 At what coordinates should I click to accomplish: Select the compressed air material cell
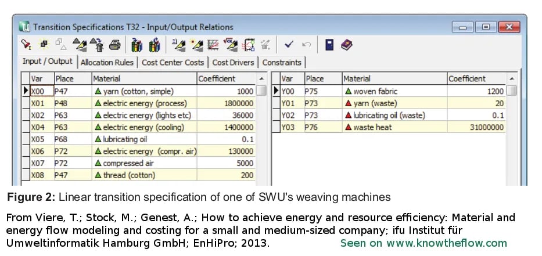click(145, 163)
